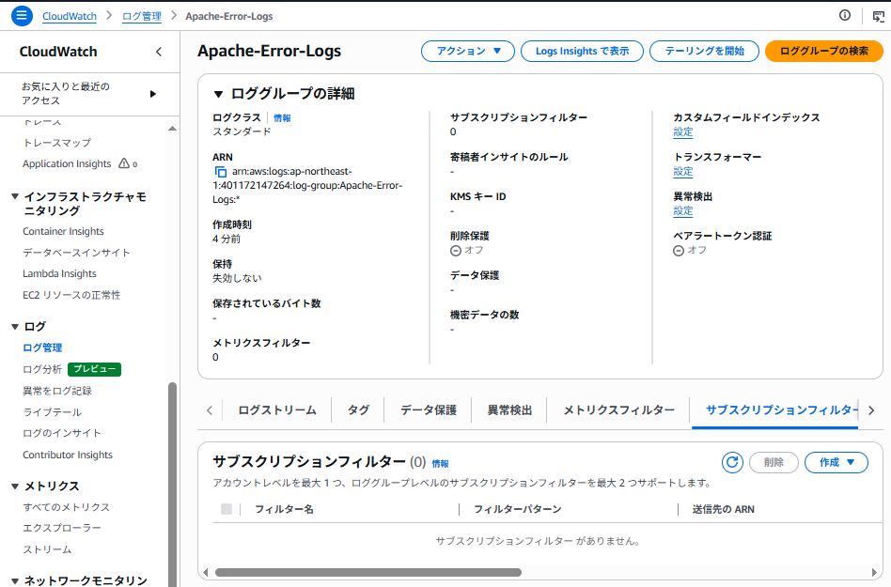Image resolution: width=891 pixels, height=587 pixels.
Task: Switch to the タグ tab
Action: 358,409
